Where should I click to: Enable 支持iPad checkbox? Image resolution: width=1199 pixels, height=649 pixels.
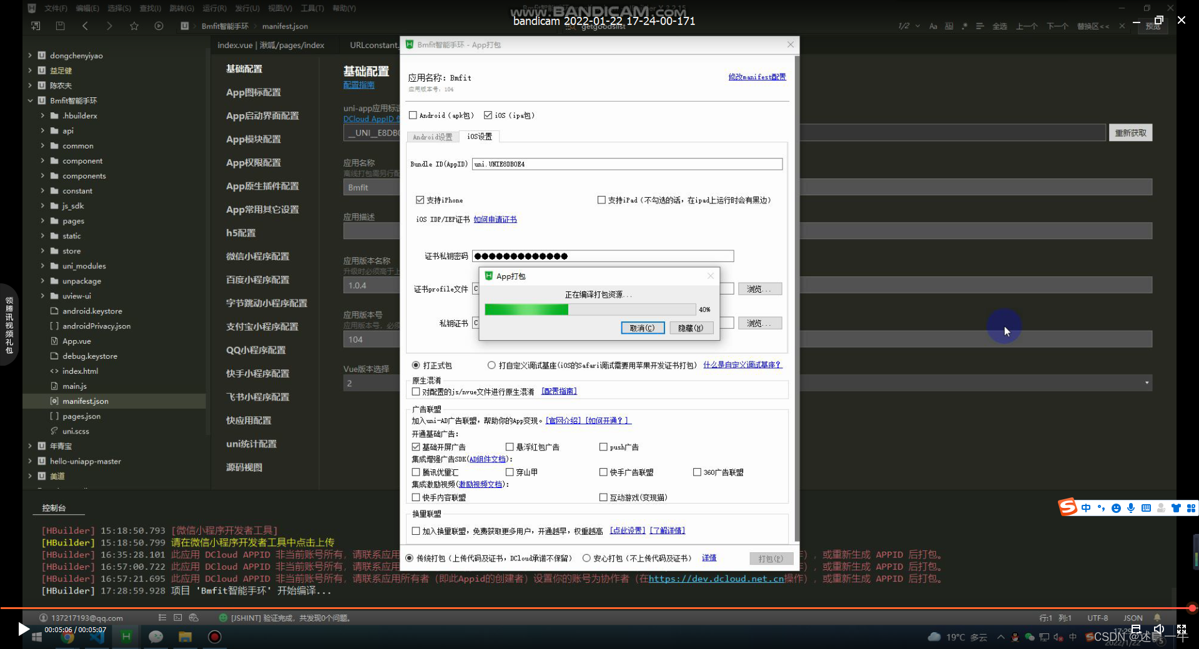601,200
